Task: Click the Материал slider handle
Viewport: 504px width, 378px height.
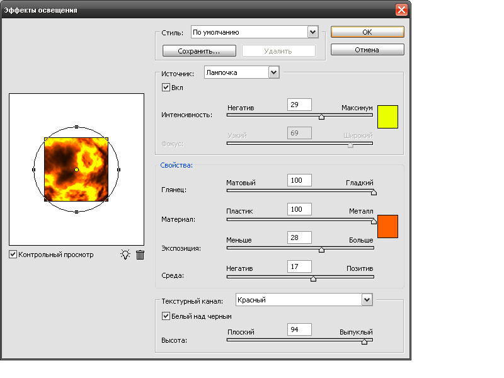Action: (374, 221)
